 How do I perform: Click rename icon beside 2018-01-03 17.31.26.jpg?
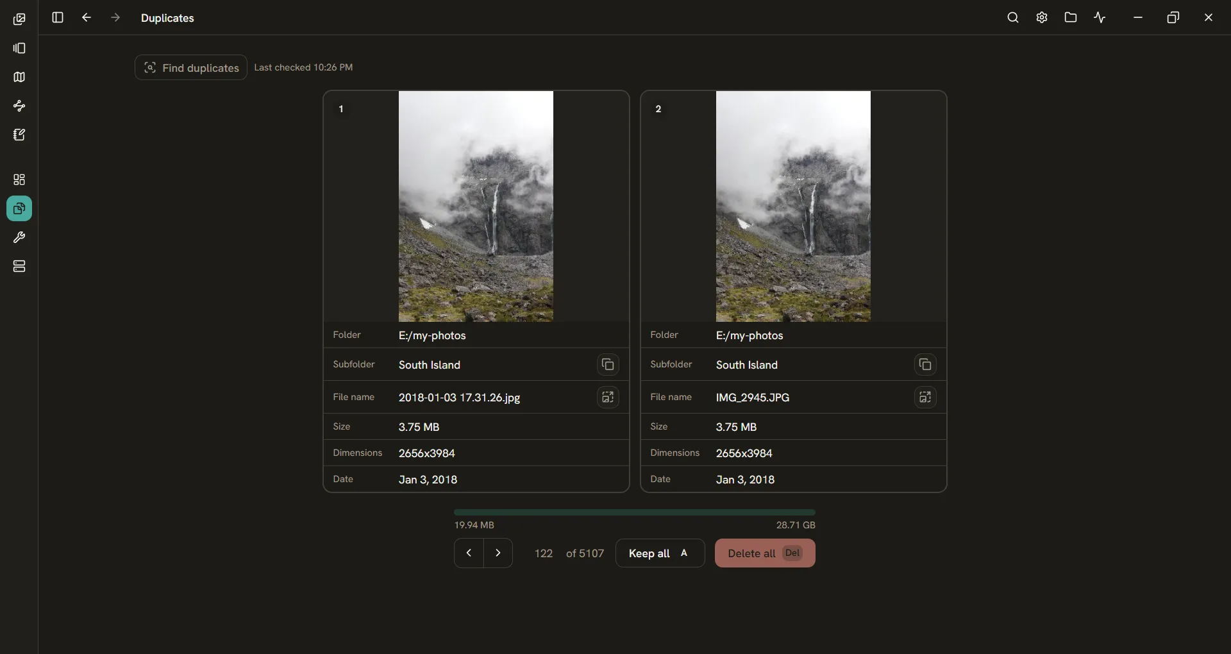[608, 397]
